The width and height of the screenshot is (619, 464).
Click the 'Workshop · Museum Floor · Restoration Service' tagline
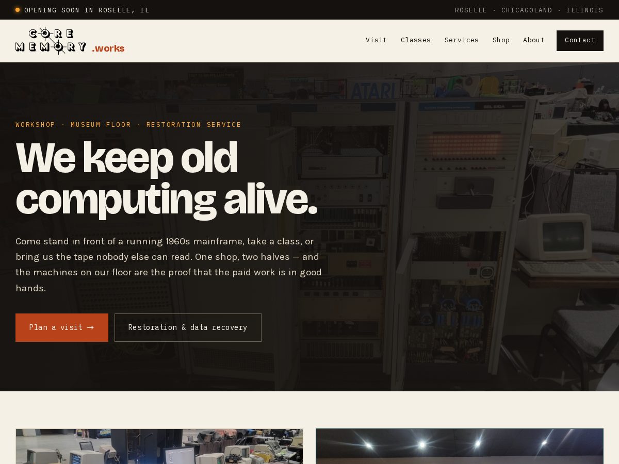click(x=128, y=125)
